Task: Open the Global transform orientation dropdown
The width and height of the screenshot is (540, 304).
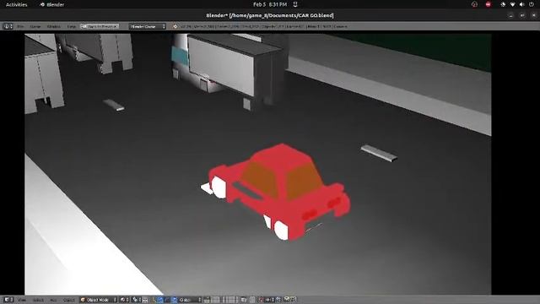Action: [x=190, y=300]
